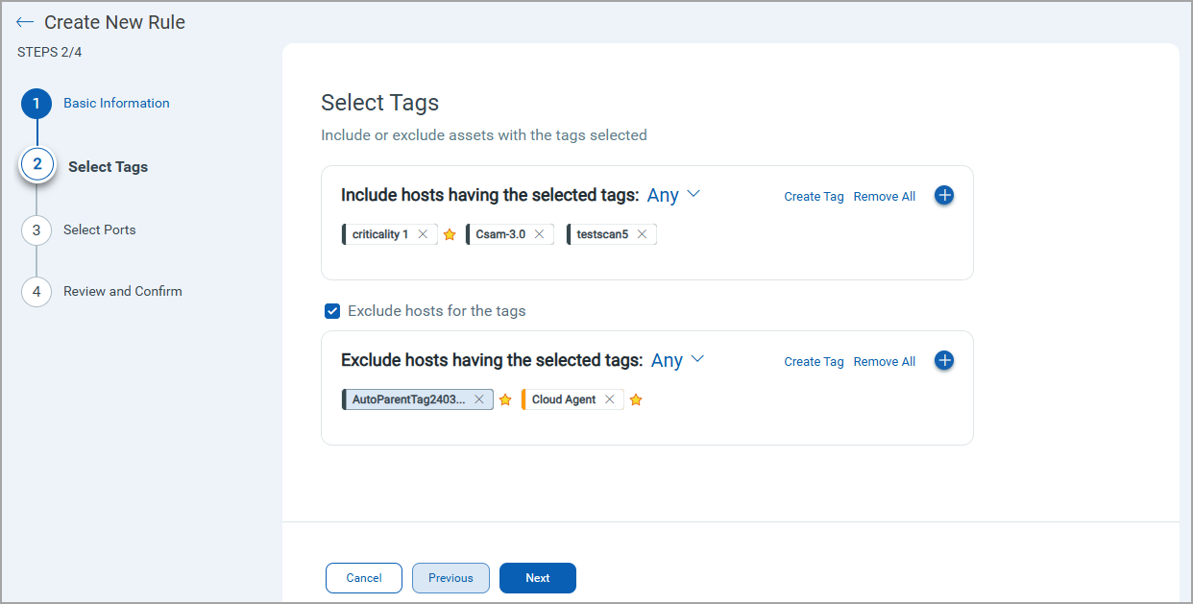This screenshot has height=604, width=1193.
Task: Click Create Tag in the Include section
Action: click(x=814, y=197)
